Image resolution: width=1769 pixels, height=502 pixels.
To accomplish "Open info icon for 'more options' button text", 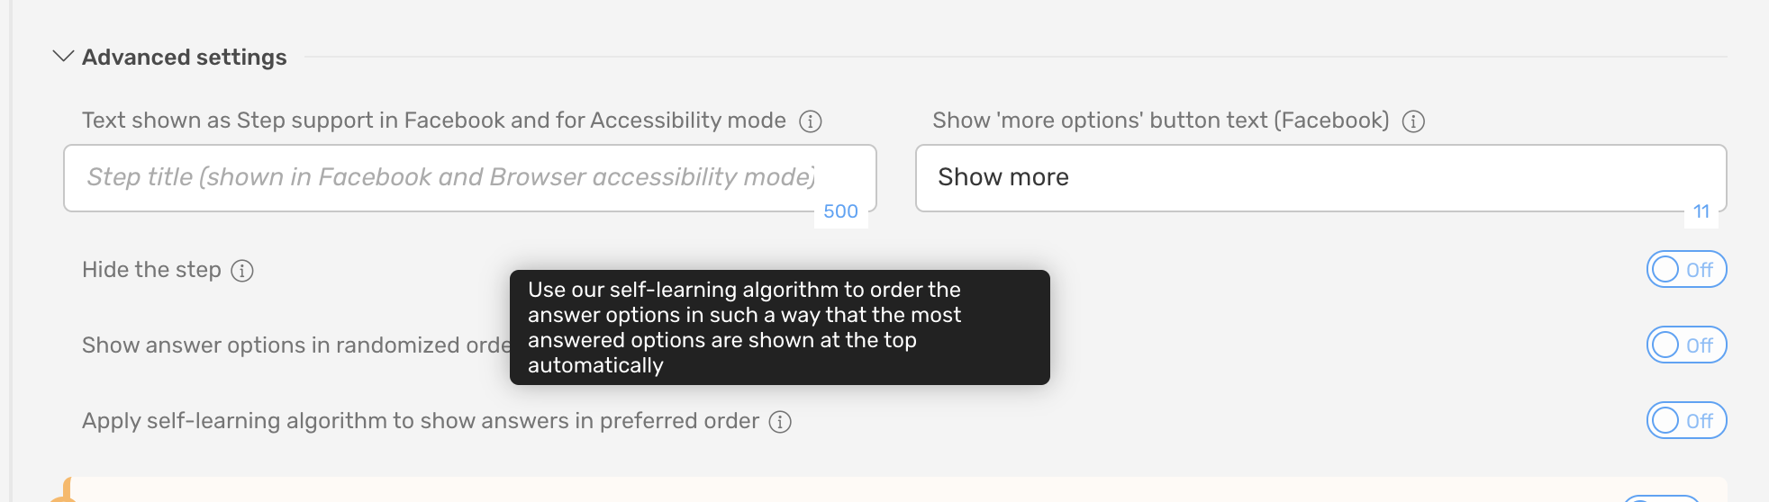I will (x=1413, y=121).
